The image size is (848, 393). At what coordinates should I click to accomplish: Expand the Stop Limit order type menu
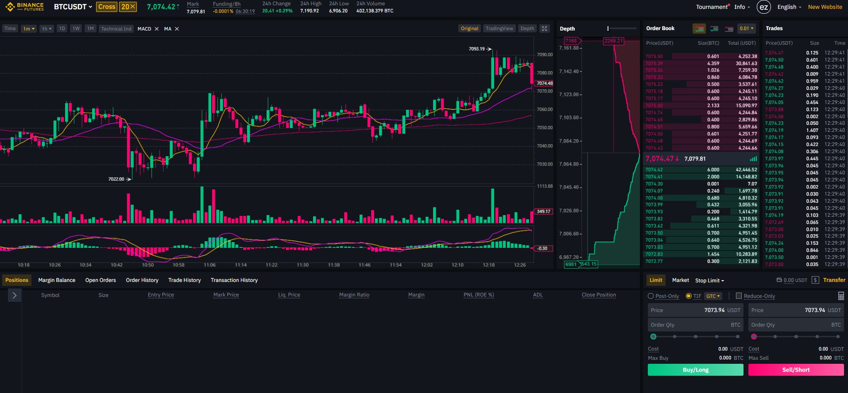[709, 281]
